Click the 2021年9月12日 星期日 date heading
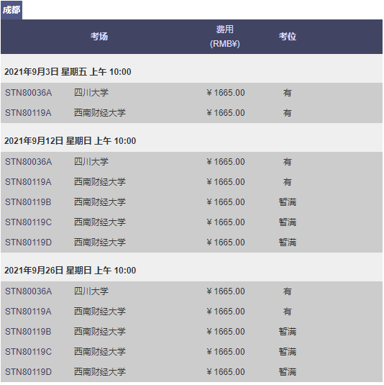 coord(70,141)
